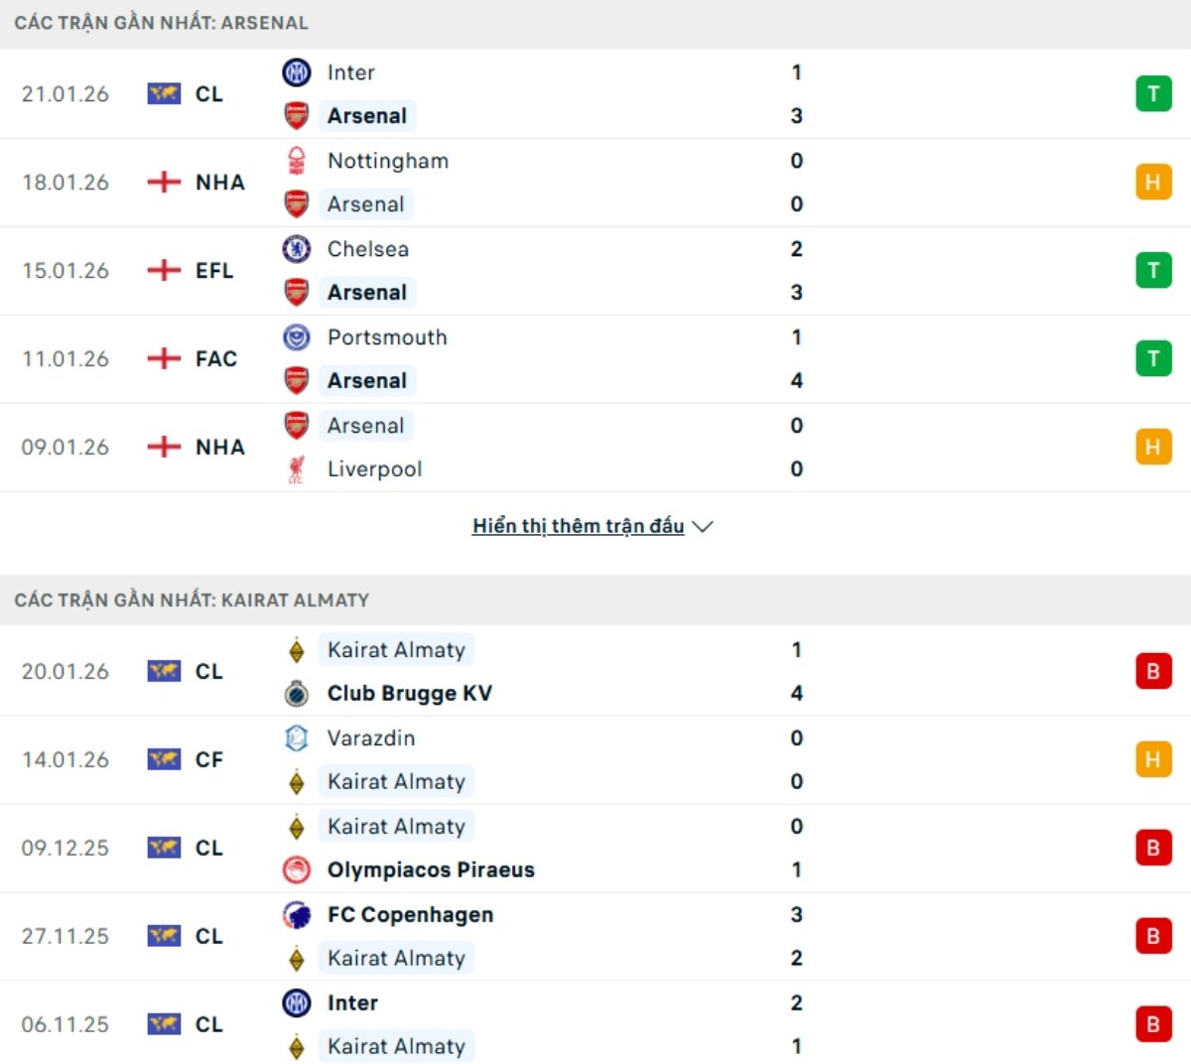Open the 27.11.25 FC Copenhagen match row
The width and height of the screenshot is (1191, 1064).
pyautogui.click(x=595, y=937)
